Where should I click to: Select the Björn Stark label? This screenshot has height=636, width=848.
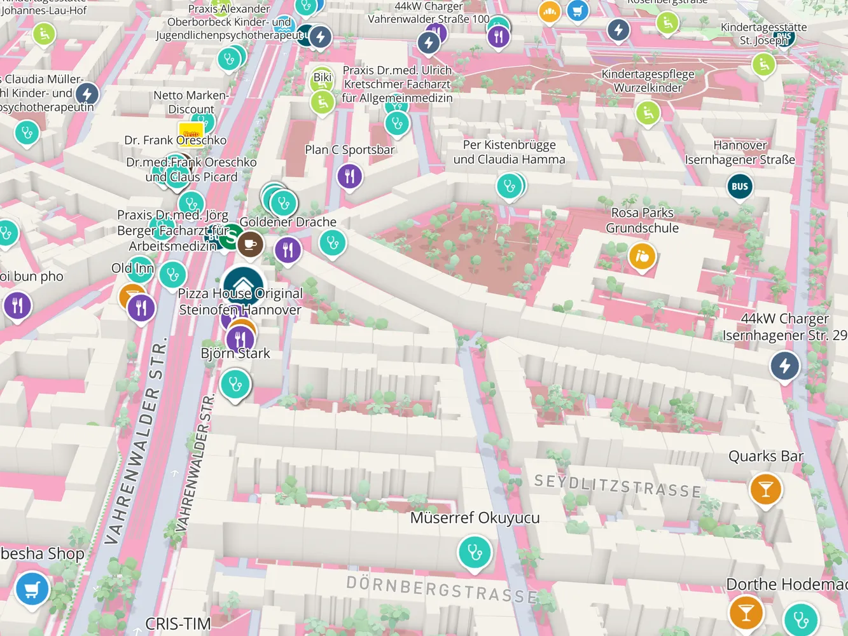click(235, 354)
